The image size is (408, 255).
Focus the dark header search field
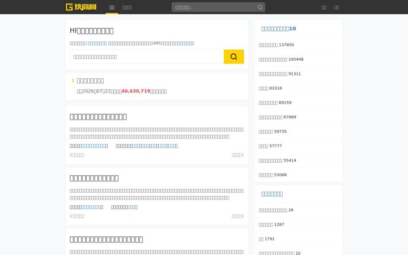(x=218, y=7)
